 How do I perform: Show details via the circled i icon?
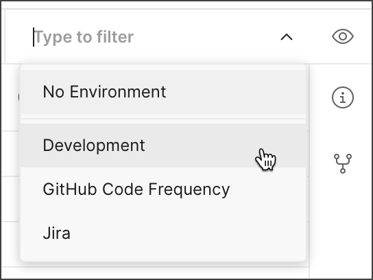pos(343,97)
